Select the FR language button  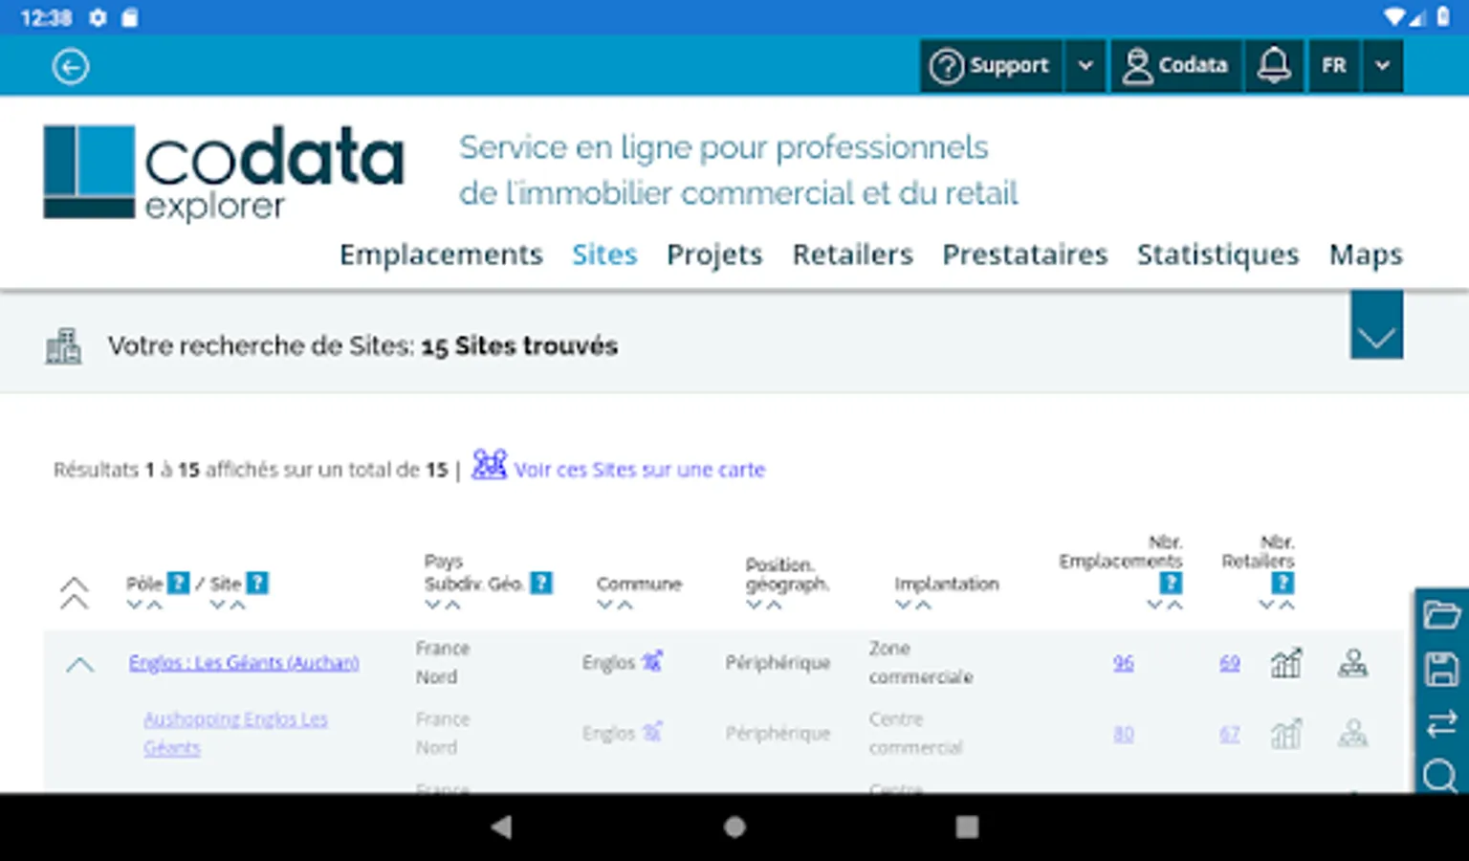click(1333, 65)
